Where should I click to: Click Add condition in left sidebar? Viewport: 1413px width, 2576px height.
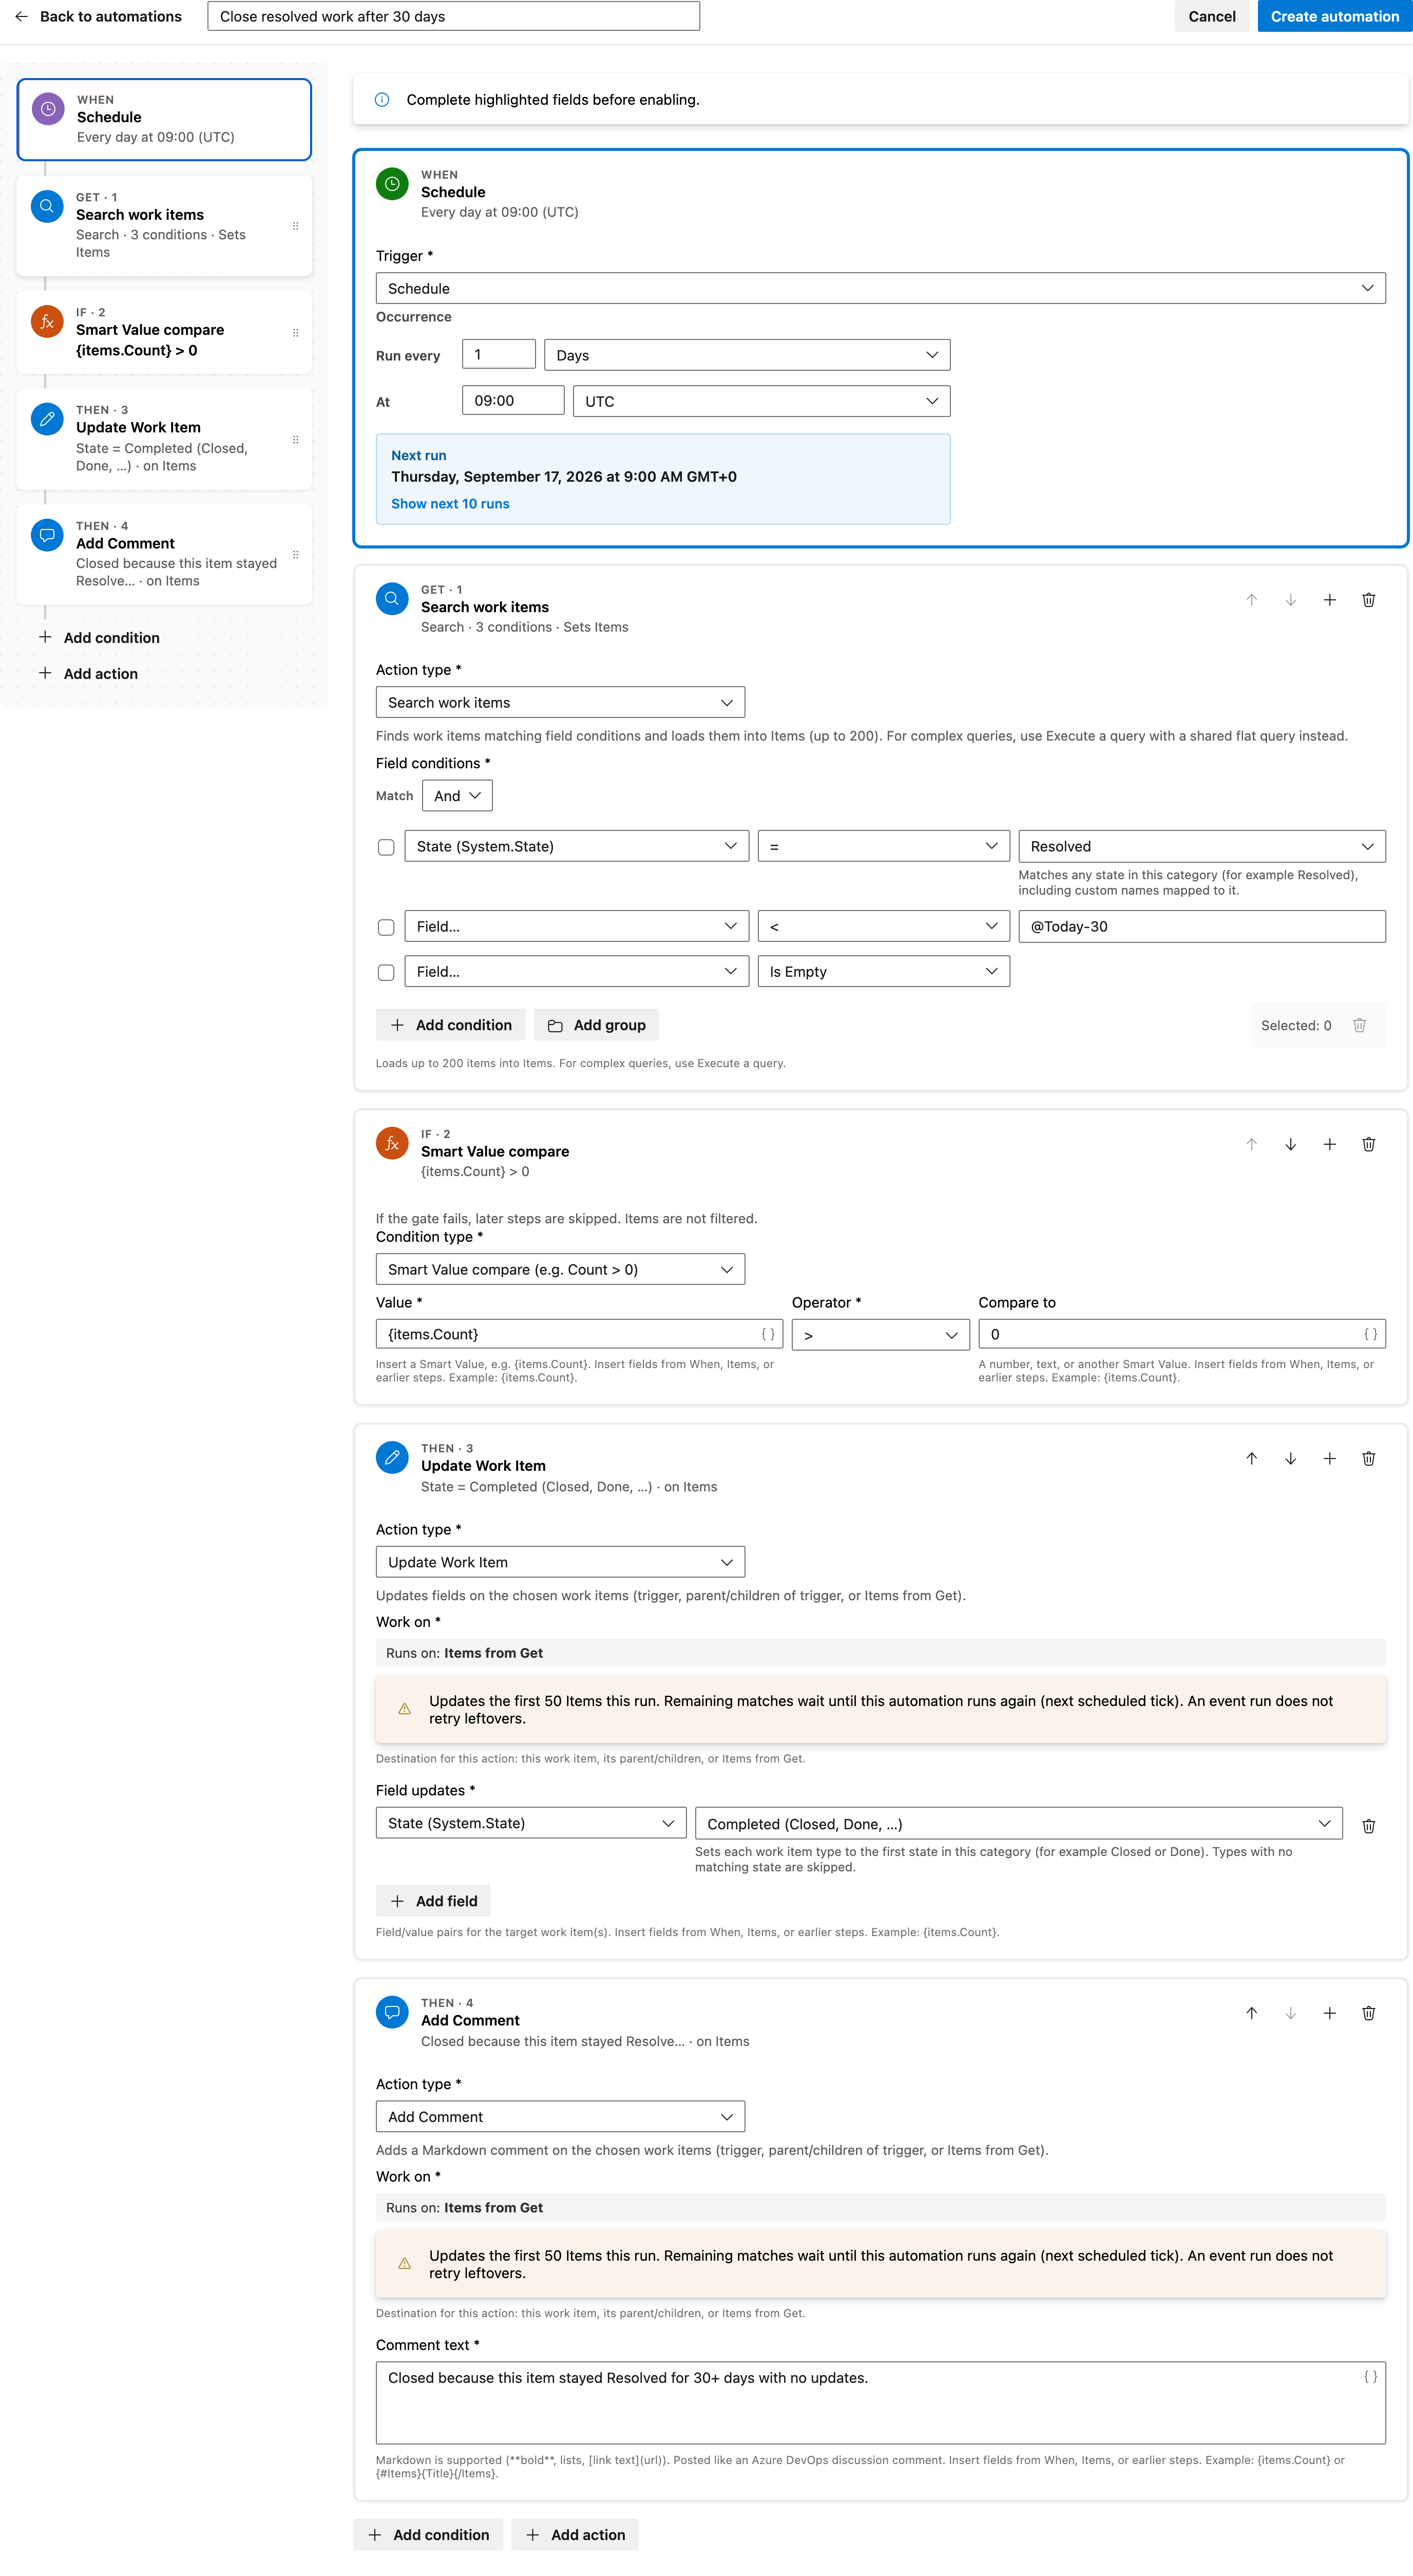click(99, 638)
